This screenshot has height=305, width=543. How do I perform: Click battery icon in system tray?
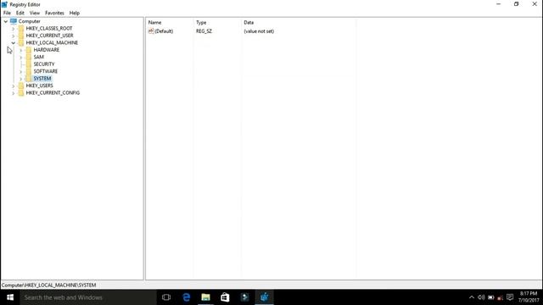point(491,297)
